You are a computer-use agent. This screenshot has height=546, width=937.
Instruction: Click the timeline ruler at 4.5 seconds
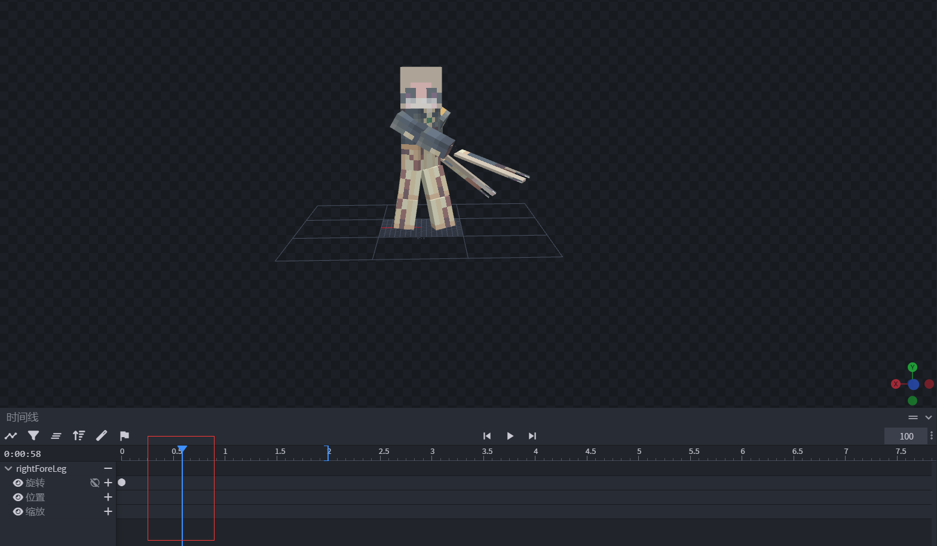pyautogui.click(x=590, y=453)
